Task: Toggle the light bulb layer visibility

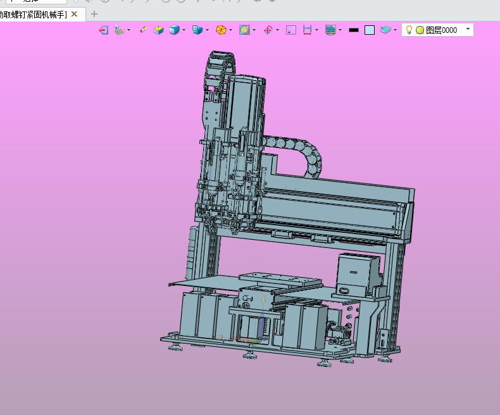Action: (409, 30)
